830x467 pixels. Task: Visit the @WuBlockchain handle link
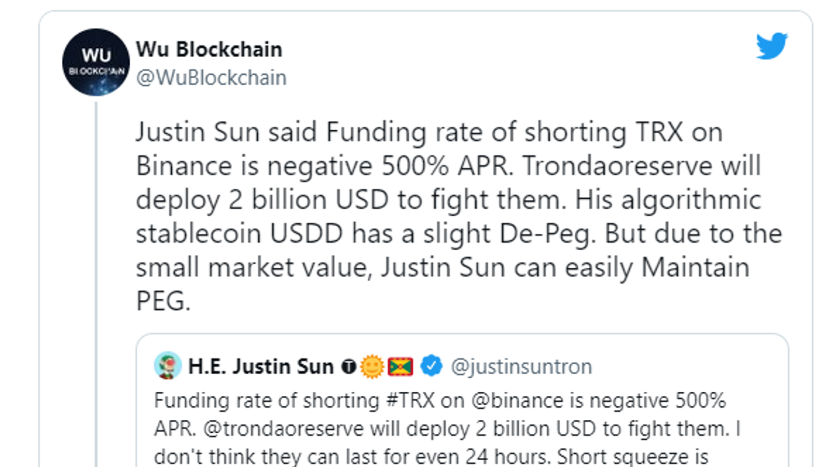point(211,78)
